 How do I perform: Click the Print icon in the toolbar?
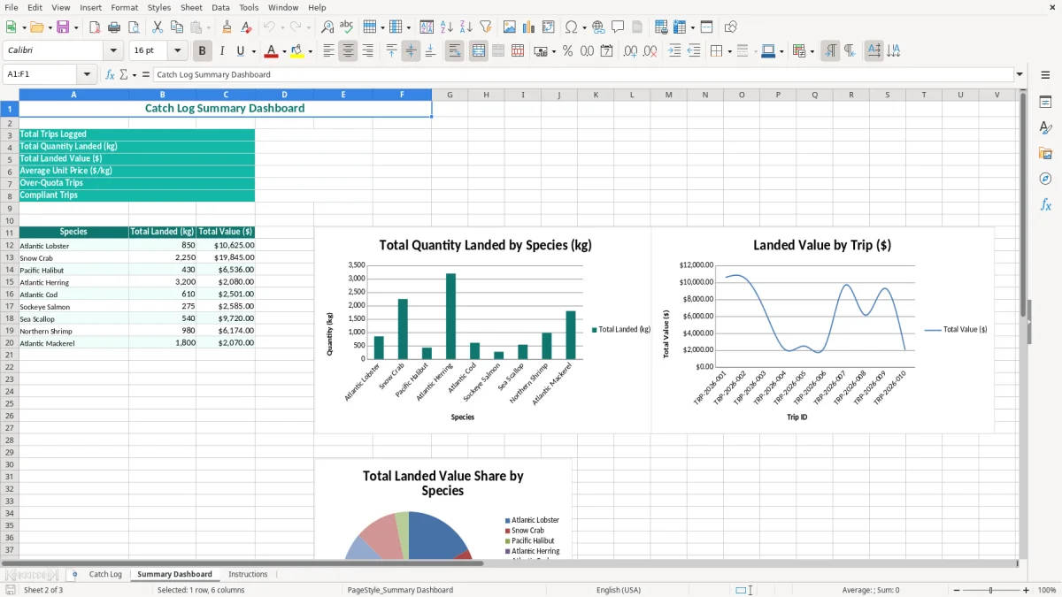114,27
